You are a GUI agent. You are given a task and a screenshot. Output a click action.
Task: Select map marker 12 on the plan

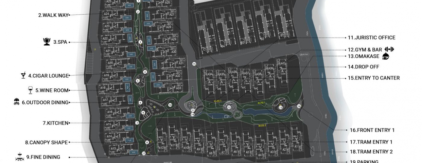[229, 107]
